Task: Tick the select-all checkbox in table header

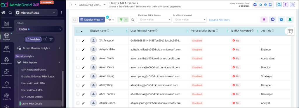Action: 78,31
